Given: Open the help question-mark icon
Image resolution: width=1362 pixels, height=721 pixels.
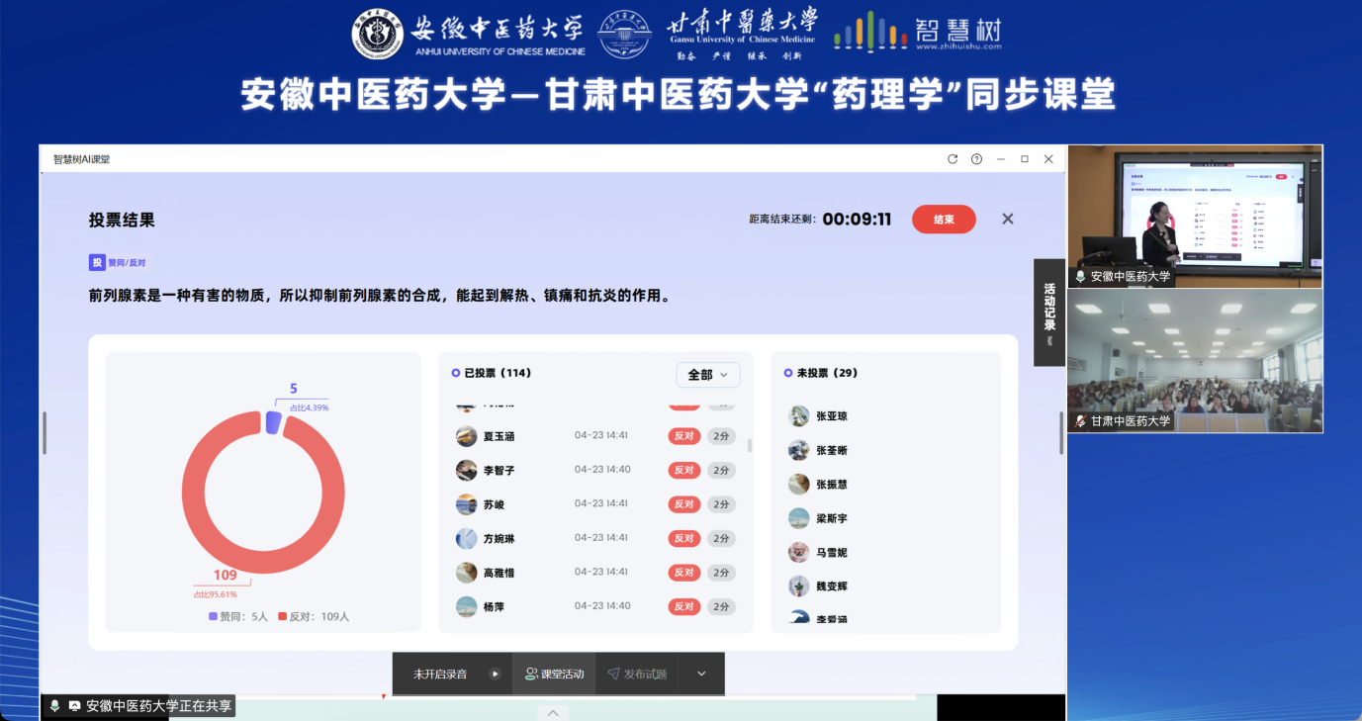Looking at the screenshot, I should pyautogui.click(x=976, y=159).
